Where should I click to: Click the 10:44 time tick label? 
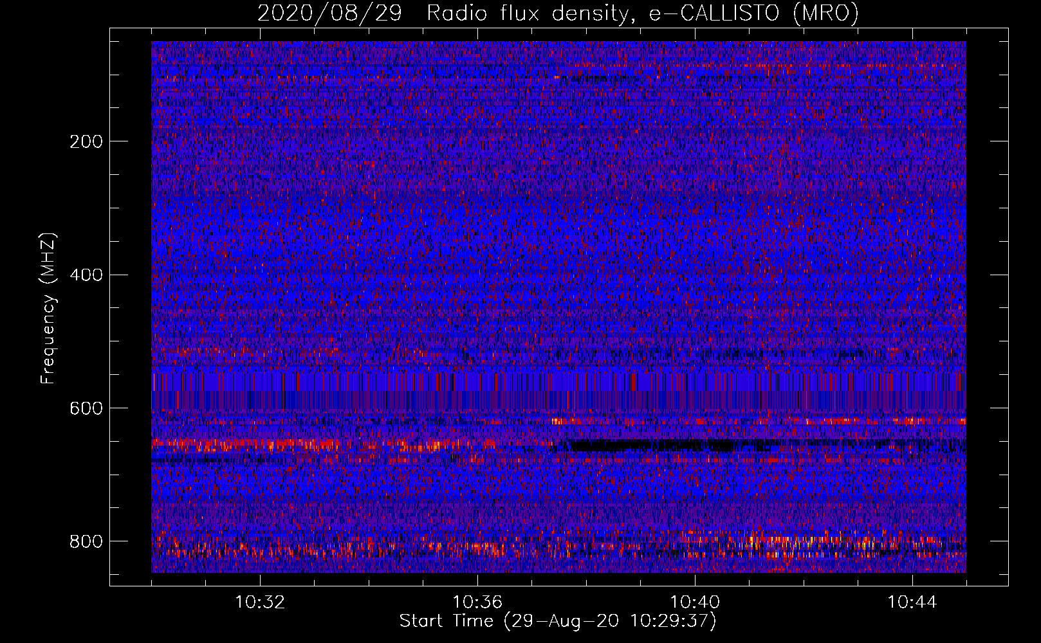coord(912,602)
